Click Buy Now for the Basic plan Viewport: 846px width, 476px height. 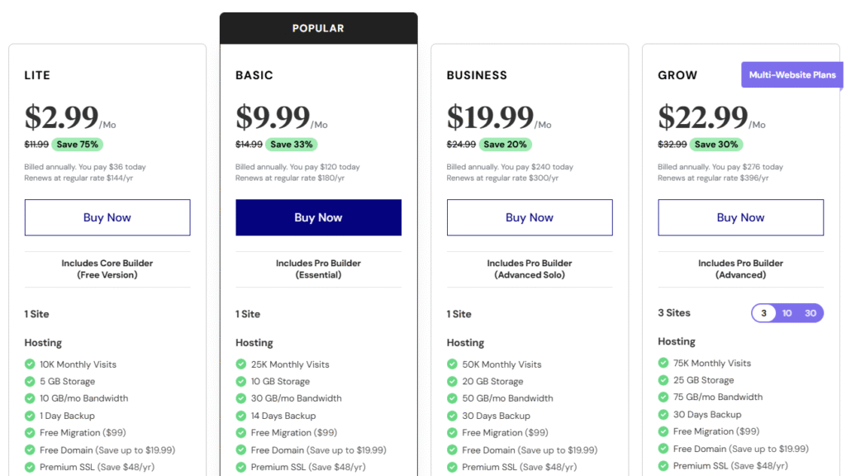[318, 217]
